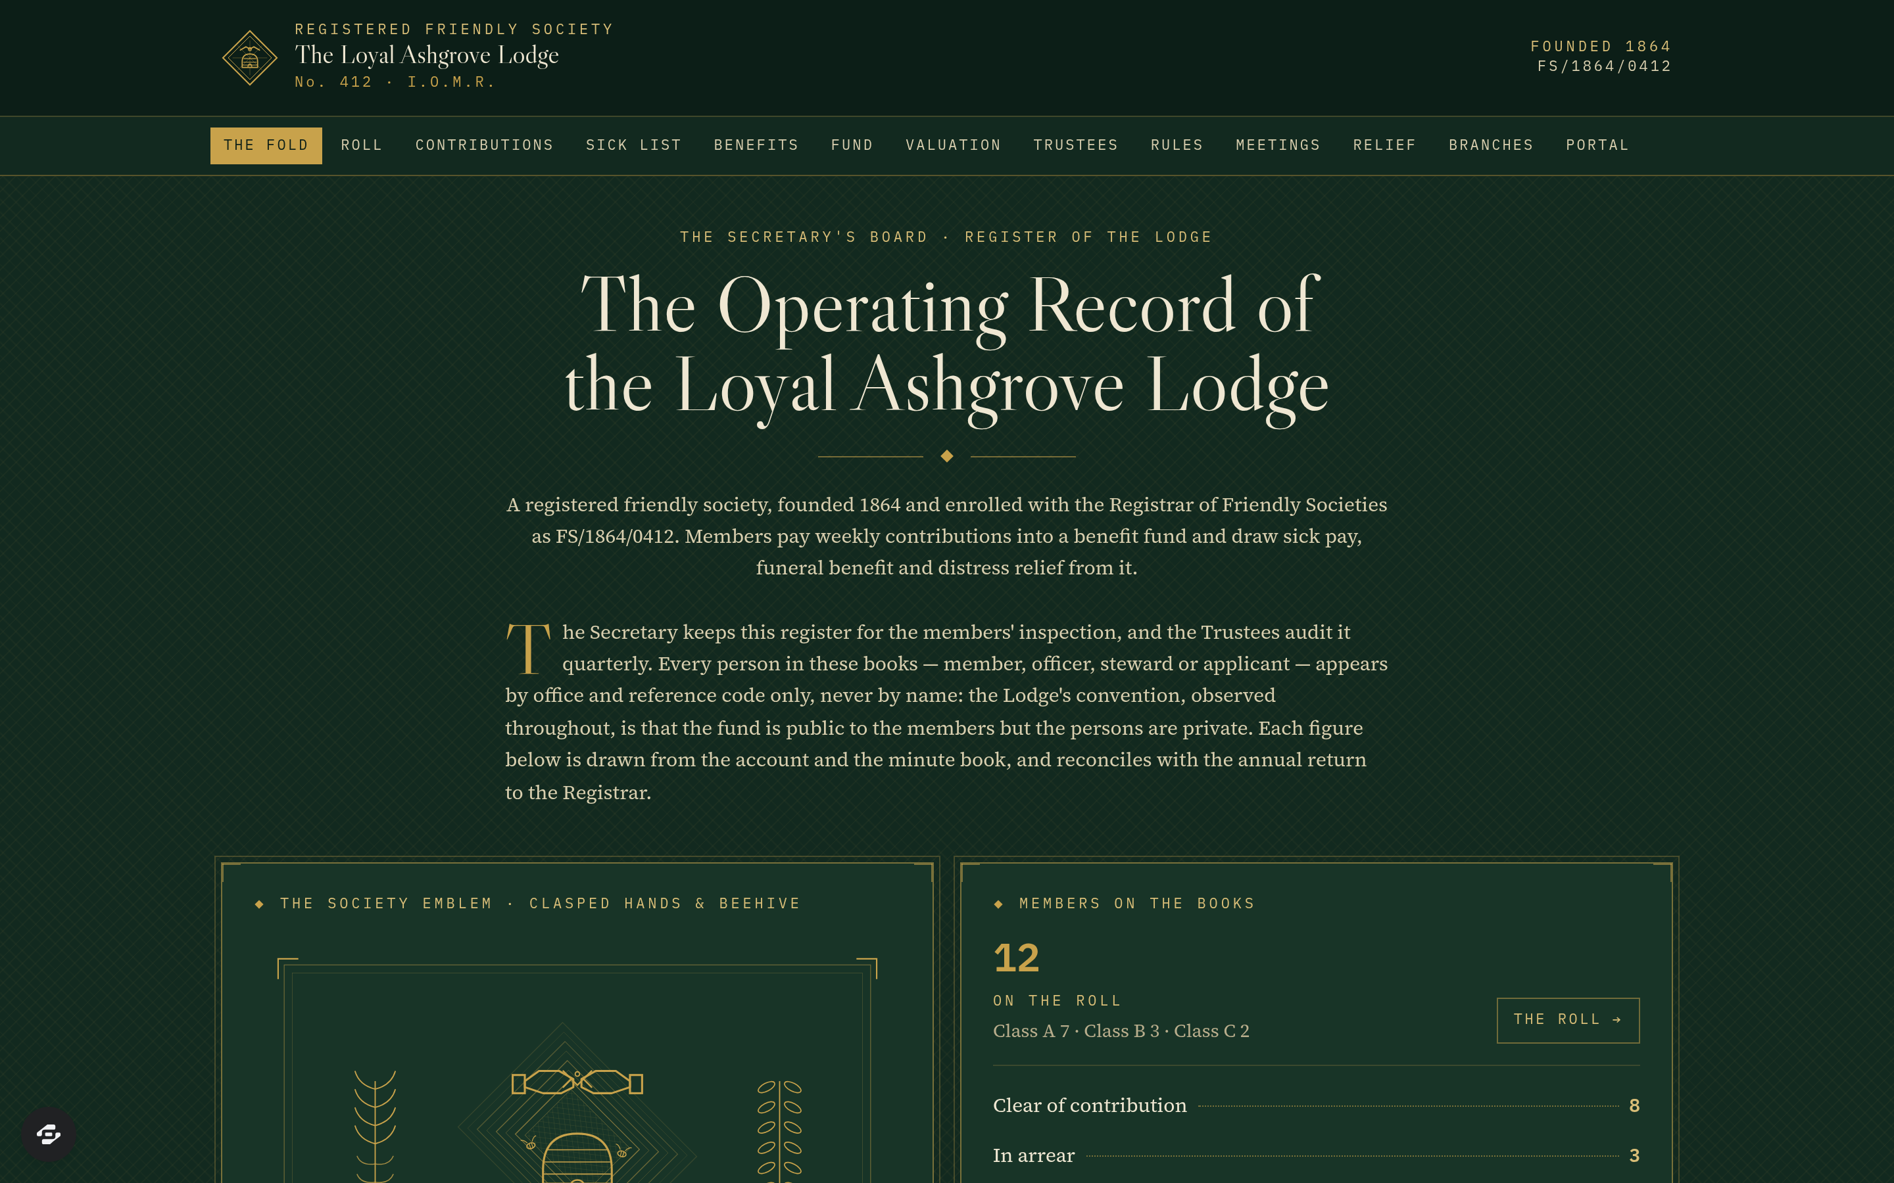The height and width of the screenshot is (1183, 1894).
Task: Click The Society Emblem card heading
Action: pyautogui.click(x=540, y=904)
